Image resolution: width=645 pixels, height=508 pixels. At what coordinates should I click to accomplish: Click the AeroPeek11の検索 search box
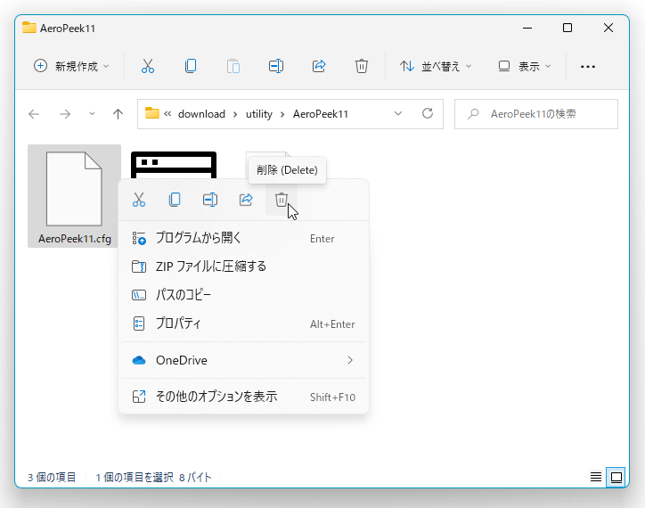coord(536,114)
